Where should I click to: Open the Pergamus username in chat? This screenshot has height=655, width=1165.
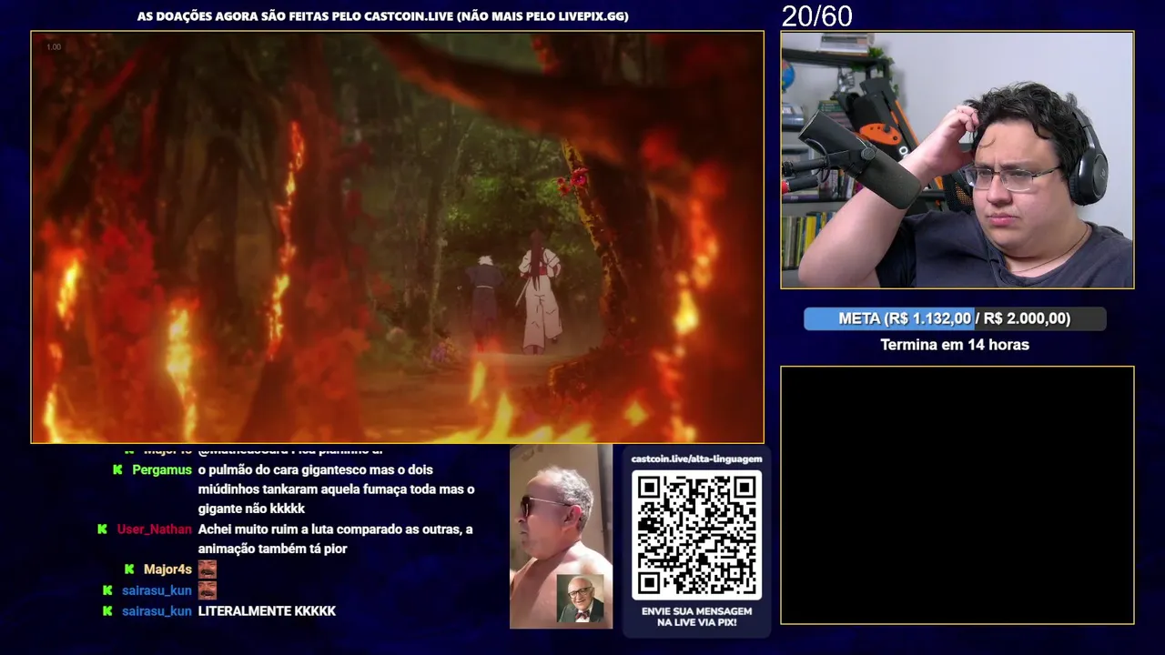click(x=162, y=470)
